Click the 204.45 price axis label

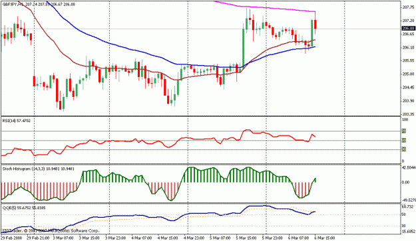click(408, 88)
